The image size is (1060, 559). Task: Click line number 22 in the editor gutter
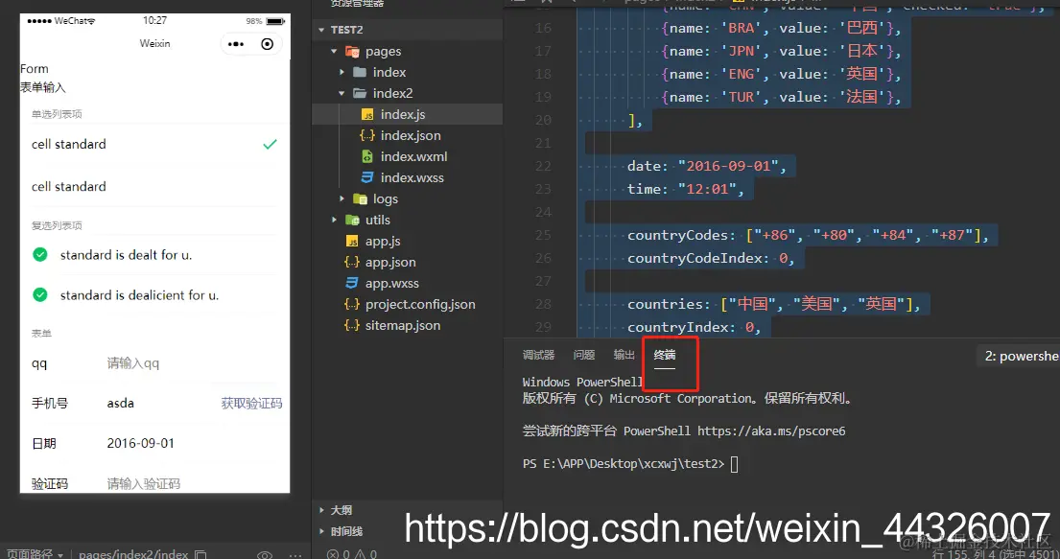543,166
